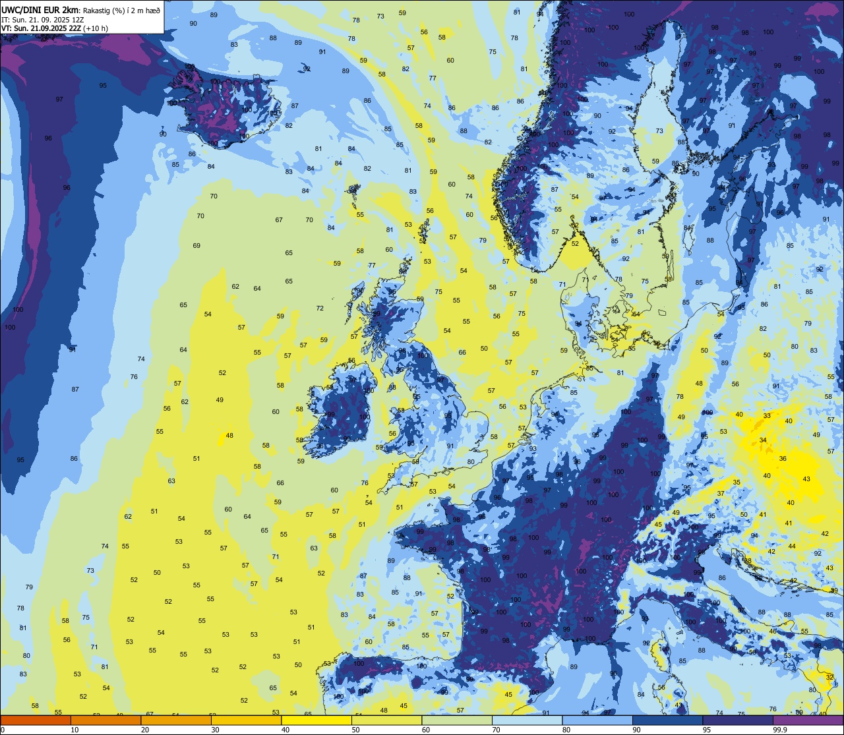Click the 60–70 pale green legend swatch
The width and height of the screenshot is (844, 735).
(x=456, y=720)
